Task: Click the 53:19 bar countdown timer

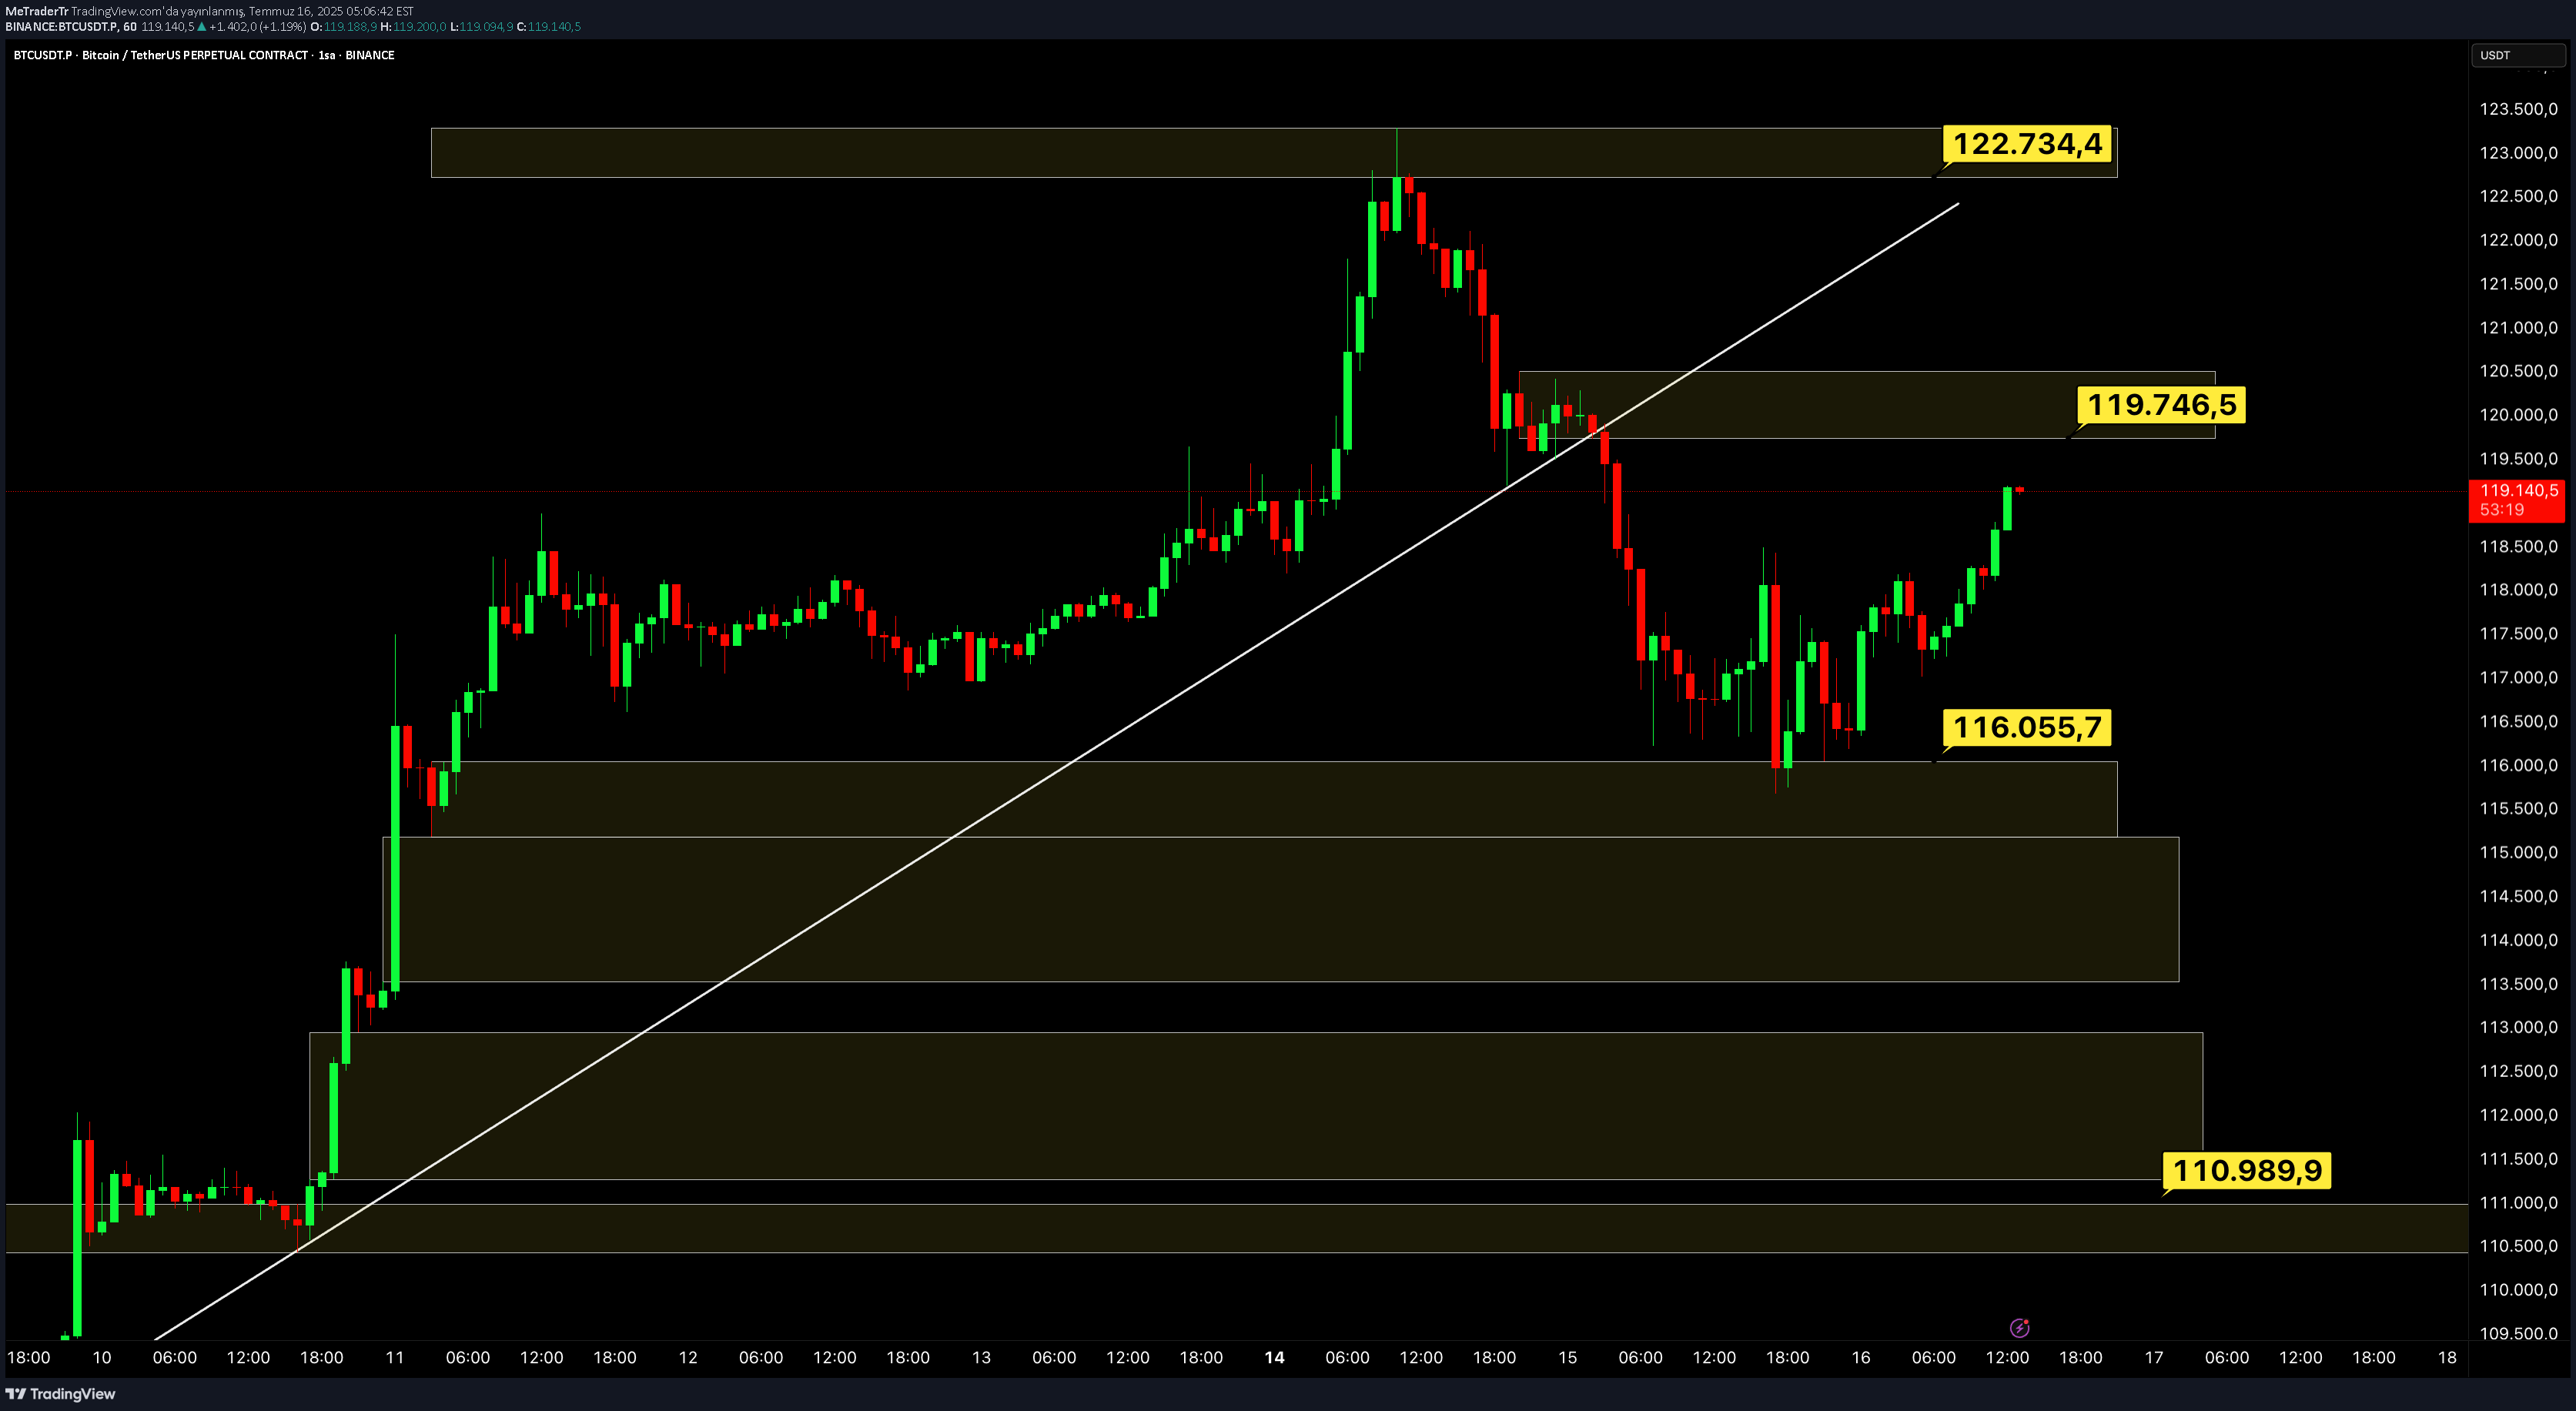Action: [x=2501, y=510]
